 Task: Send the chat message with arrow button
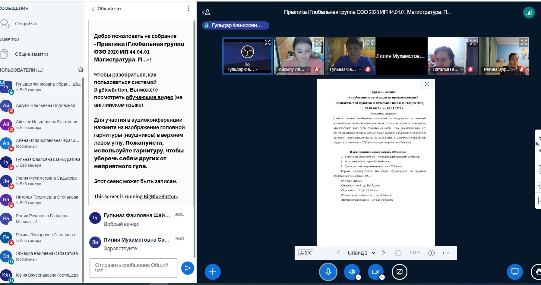(188, 268)
